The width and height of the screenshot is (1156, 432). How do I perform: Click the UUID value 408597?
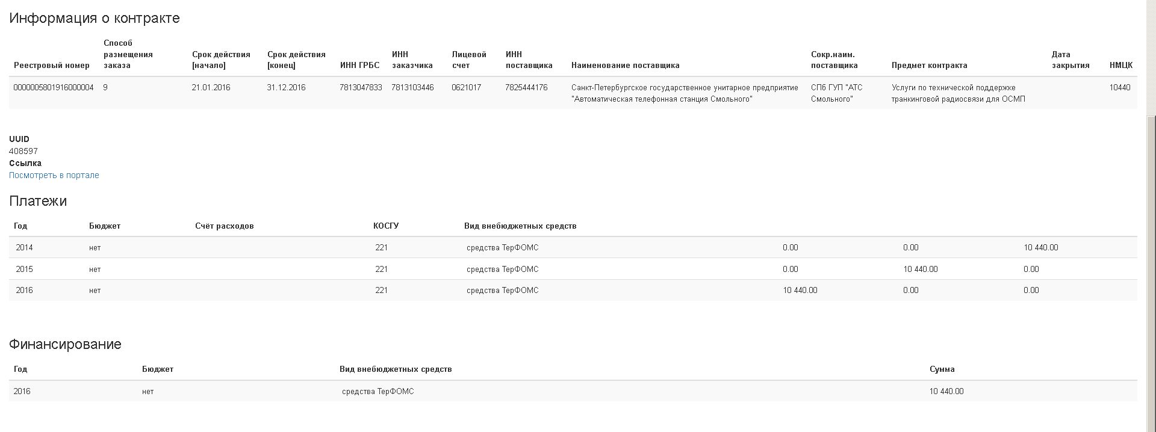(x=23, y=151)
